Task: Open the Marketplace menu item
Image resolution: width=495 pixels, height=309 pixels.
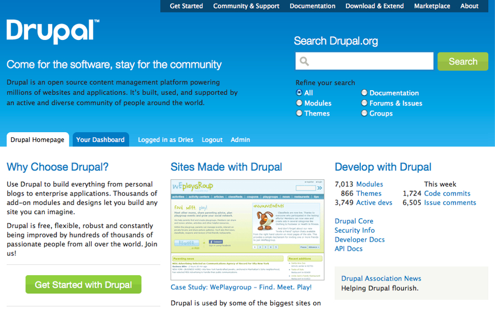Action: pyautogui.click(x=432, y=6)
